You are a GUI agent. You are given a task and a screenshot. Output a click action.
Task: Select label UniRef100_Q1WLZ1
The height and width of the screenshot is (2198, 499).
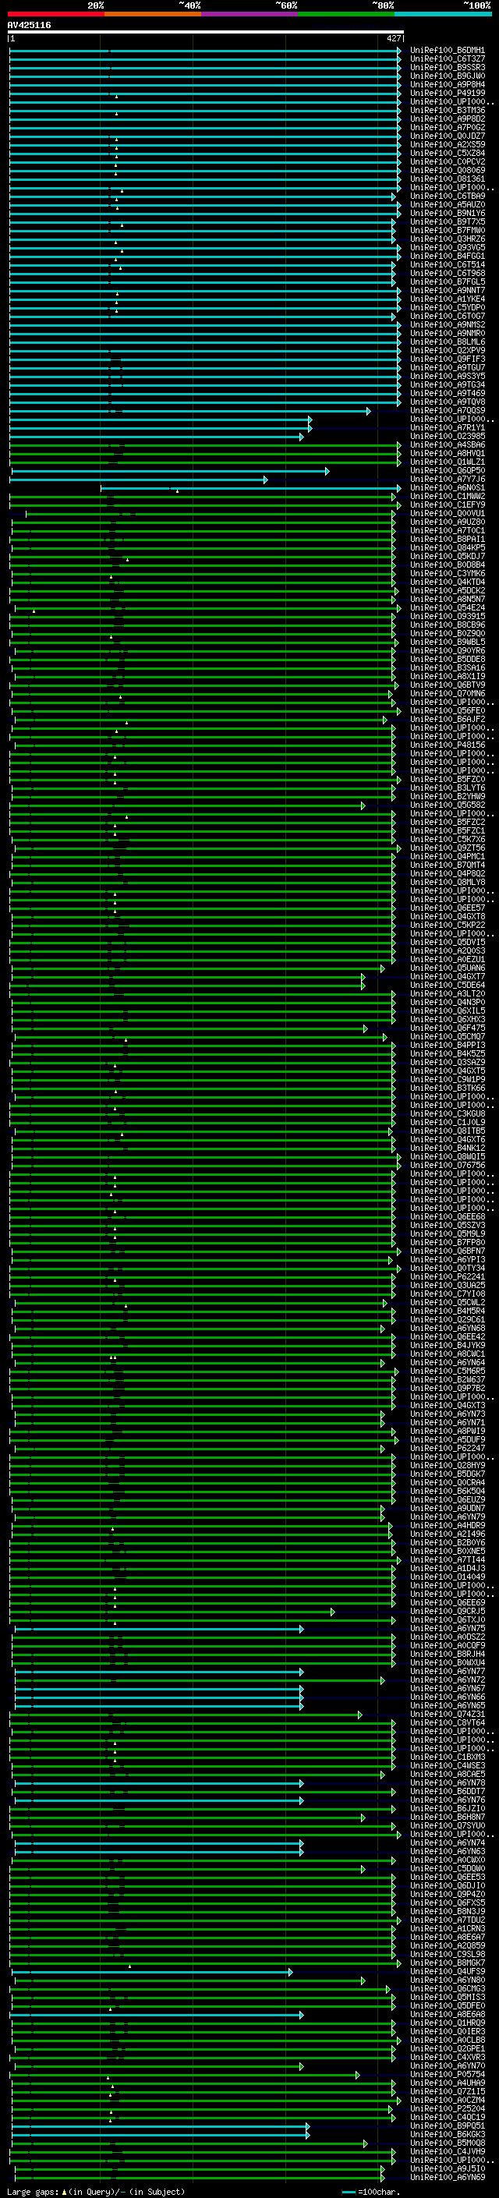(448, 462)
